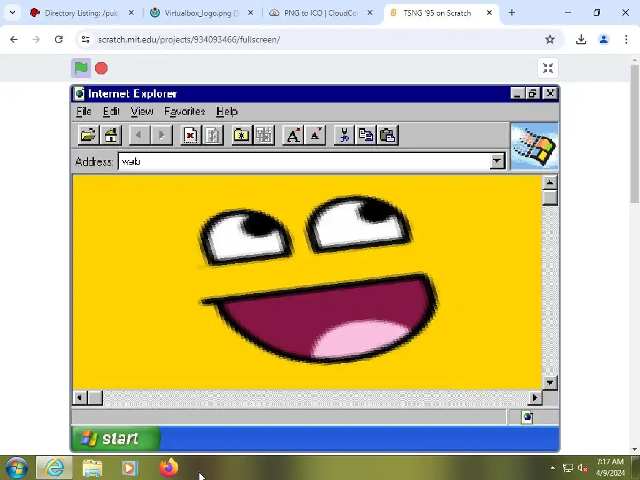640x480 pixels.
Task: Open Internet Explorer from taskbar
Action: [x=54, y=467]
